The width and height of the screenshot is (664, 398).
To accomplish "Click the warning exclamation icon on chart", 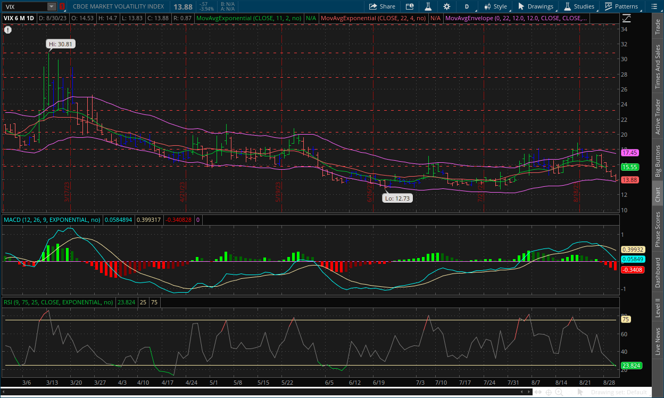I will [x=7, y=30].
